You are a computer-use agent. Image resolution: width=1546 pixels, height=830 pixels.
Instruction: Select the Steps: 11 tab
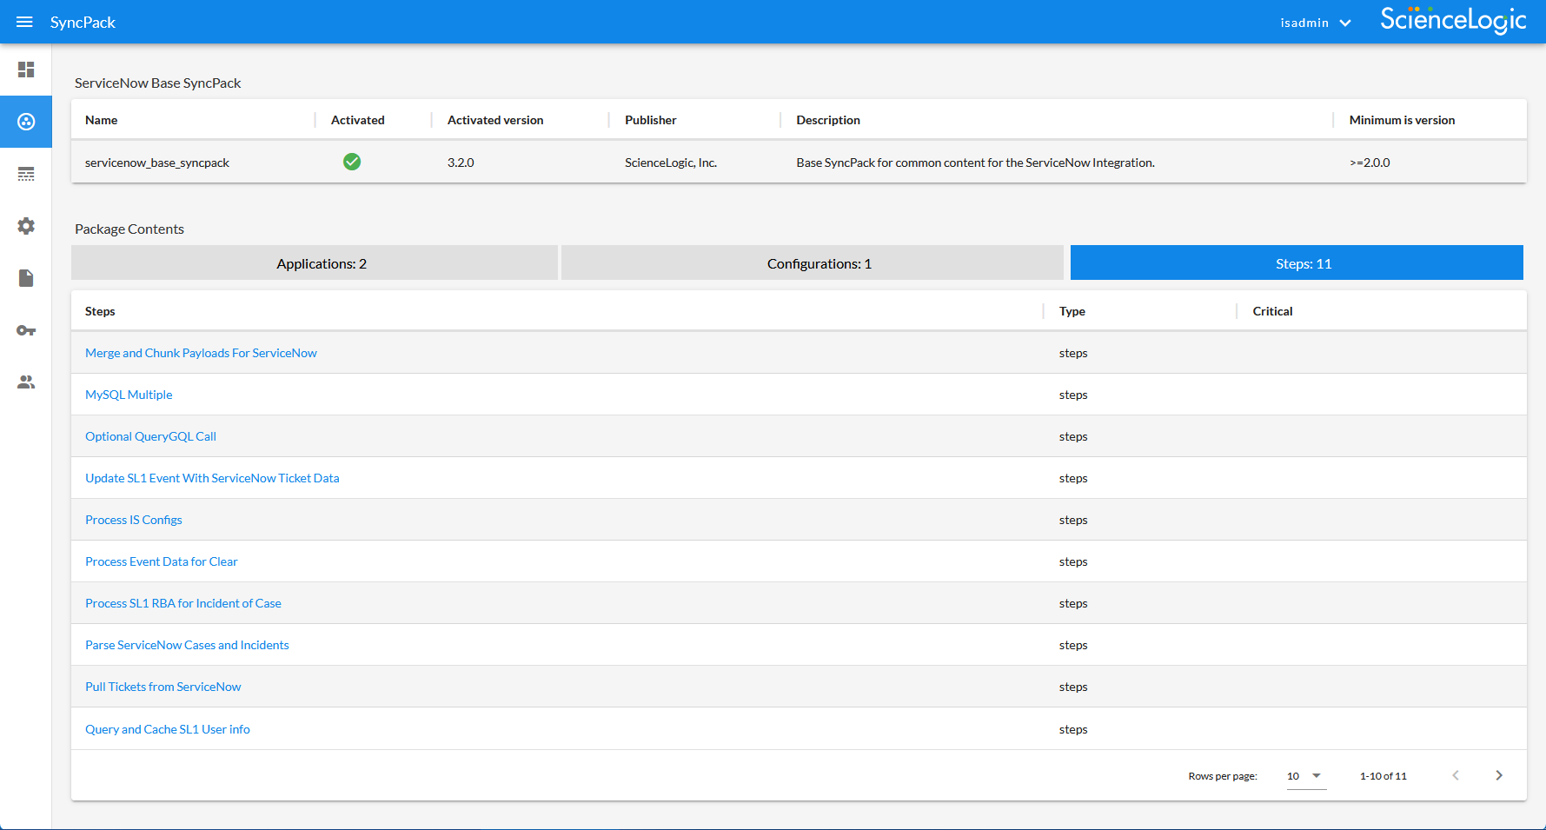tap(1297, 263)
